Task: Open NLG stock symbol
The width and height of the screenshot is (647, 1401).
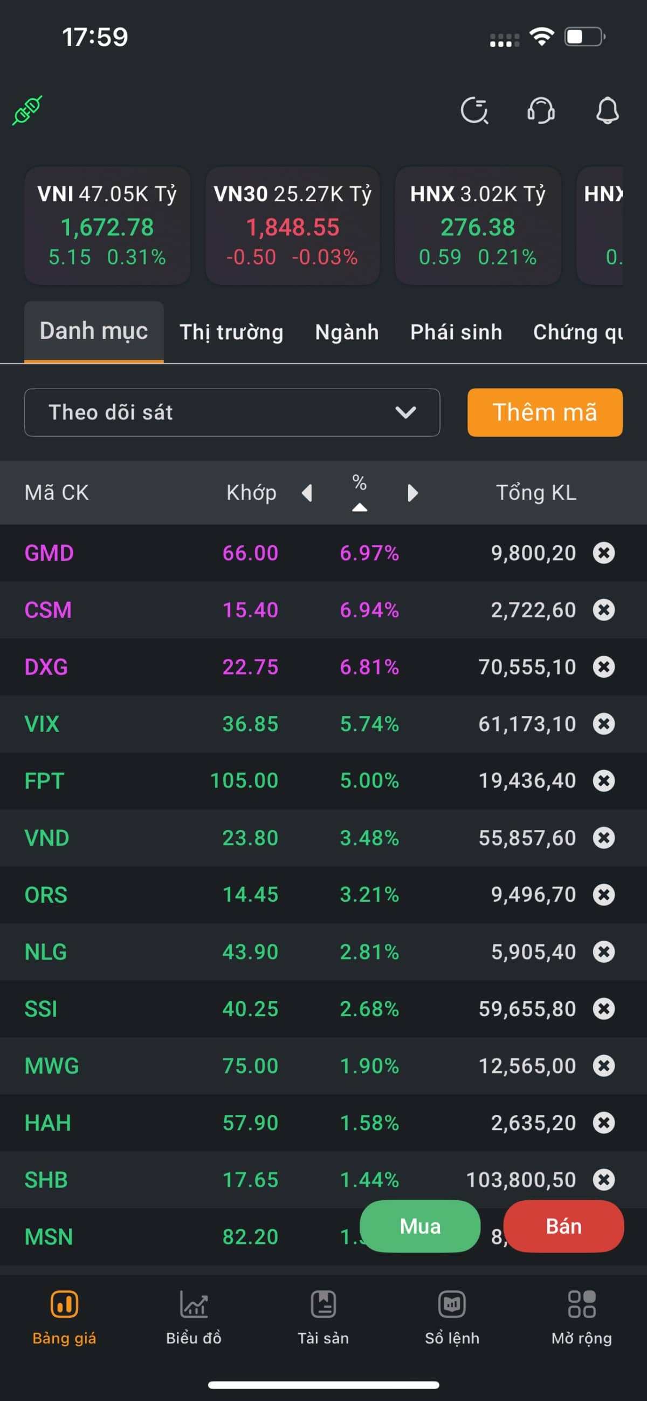Action: click(46, 953)
